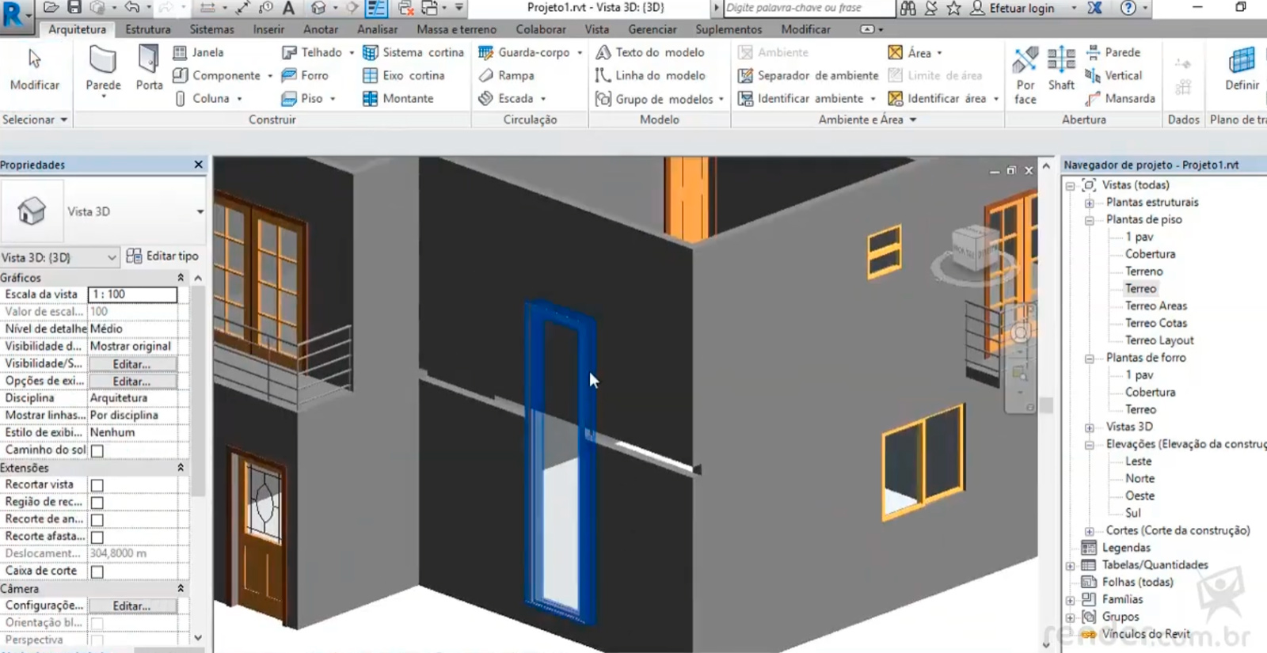Enable the Caminho do sol checkbox
Image resolution: width=1267 pixels, height=653 pixels.
[97, 450]
